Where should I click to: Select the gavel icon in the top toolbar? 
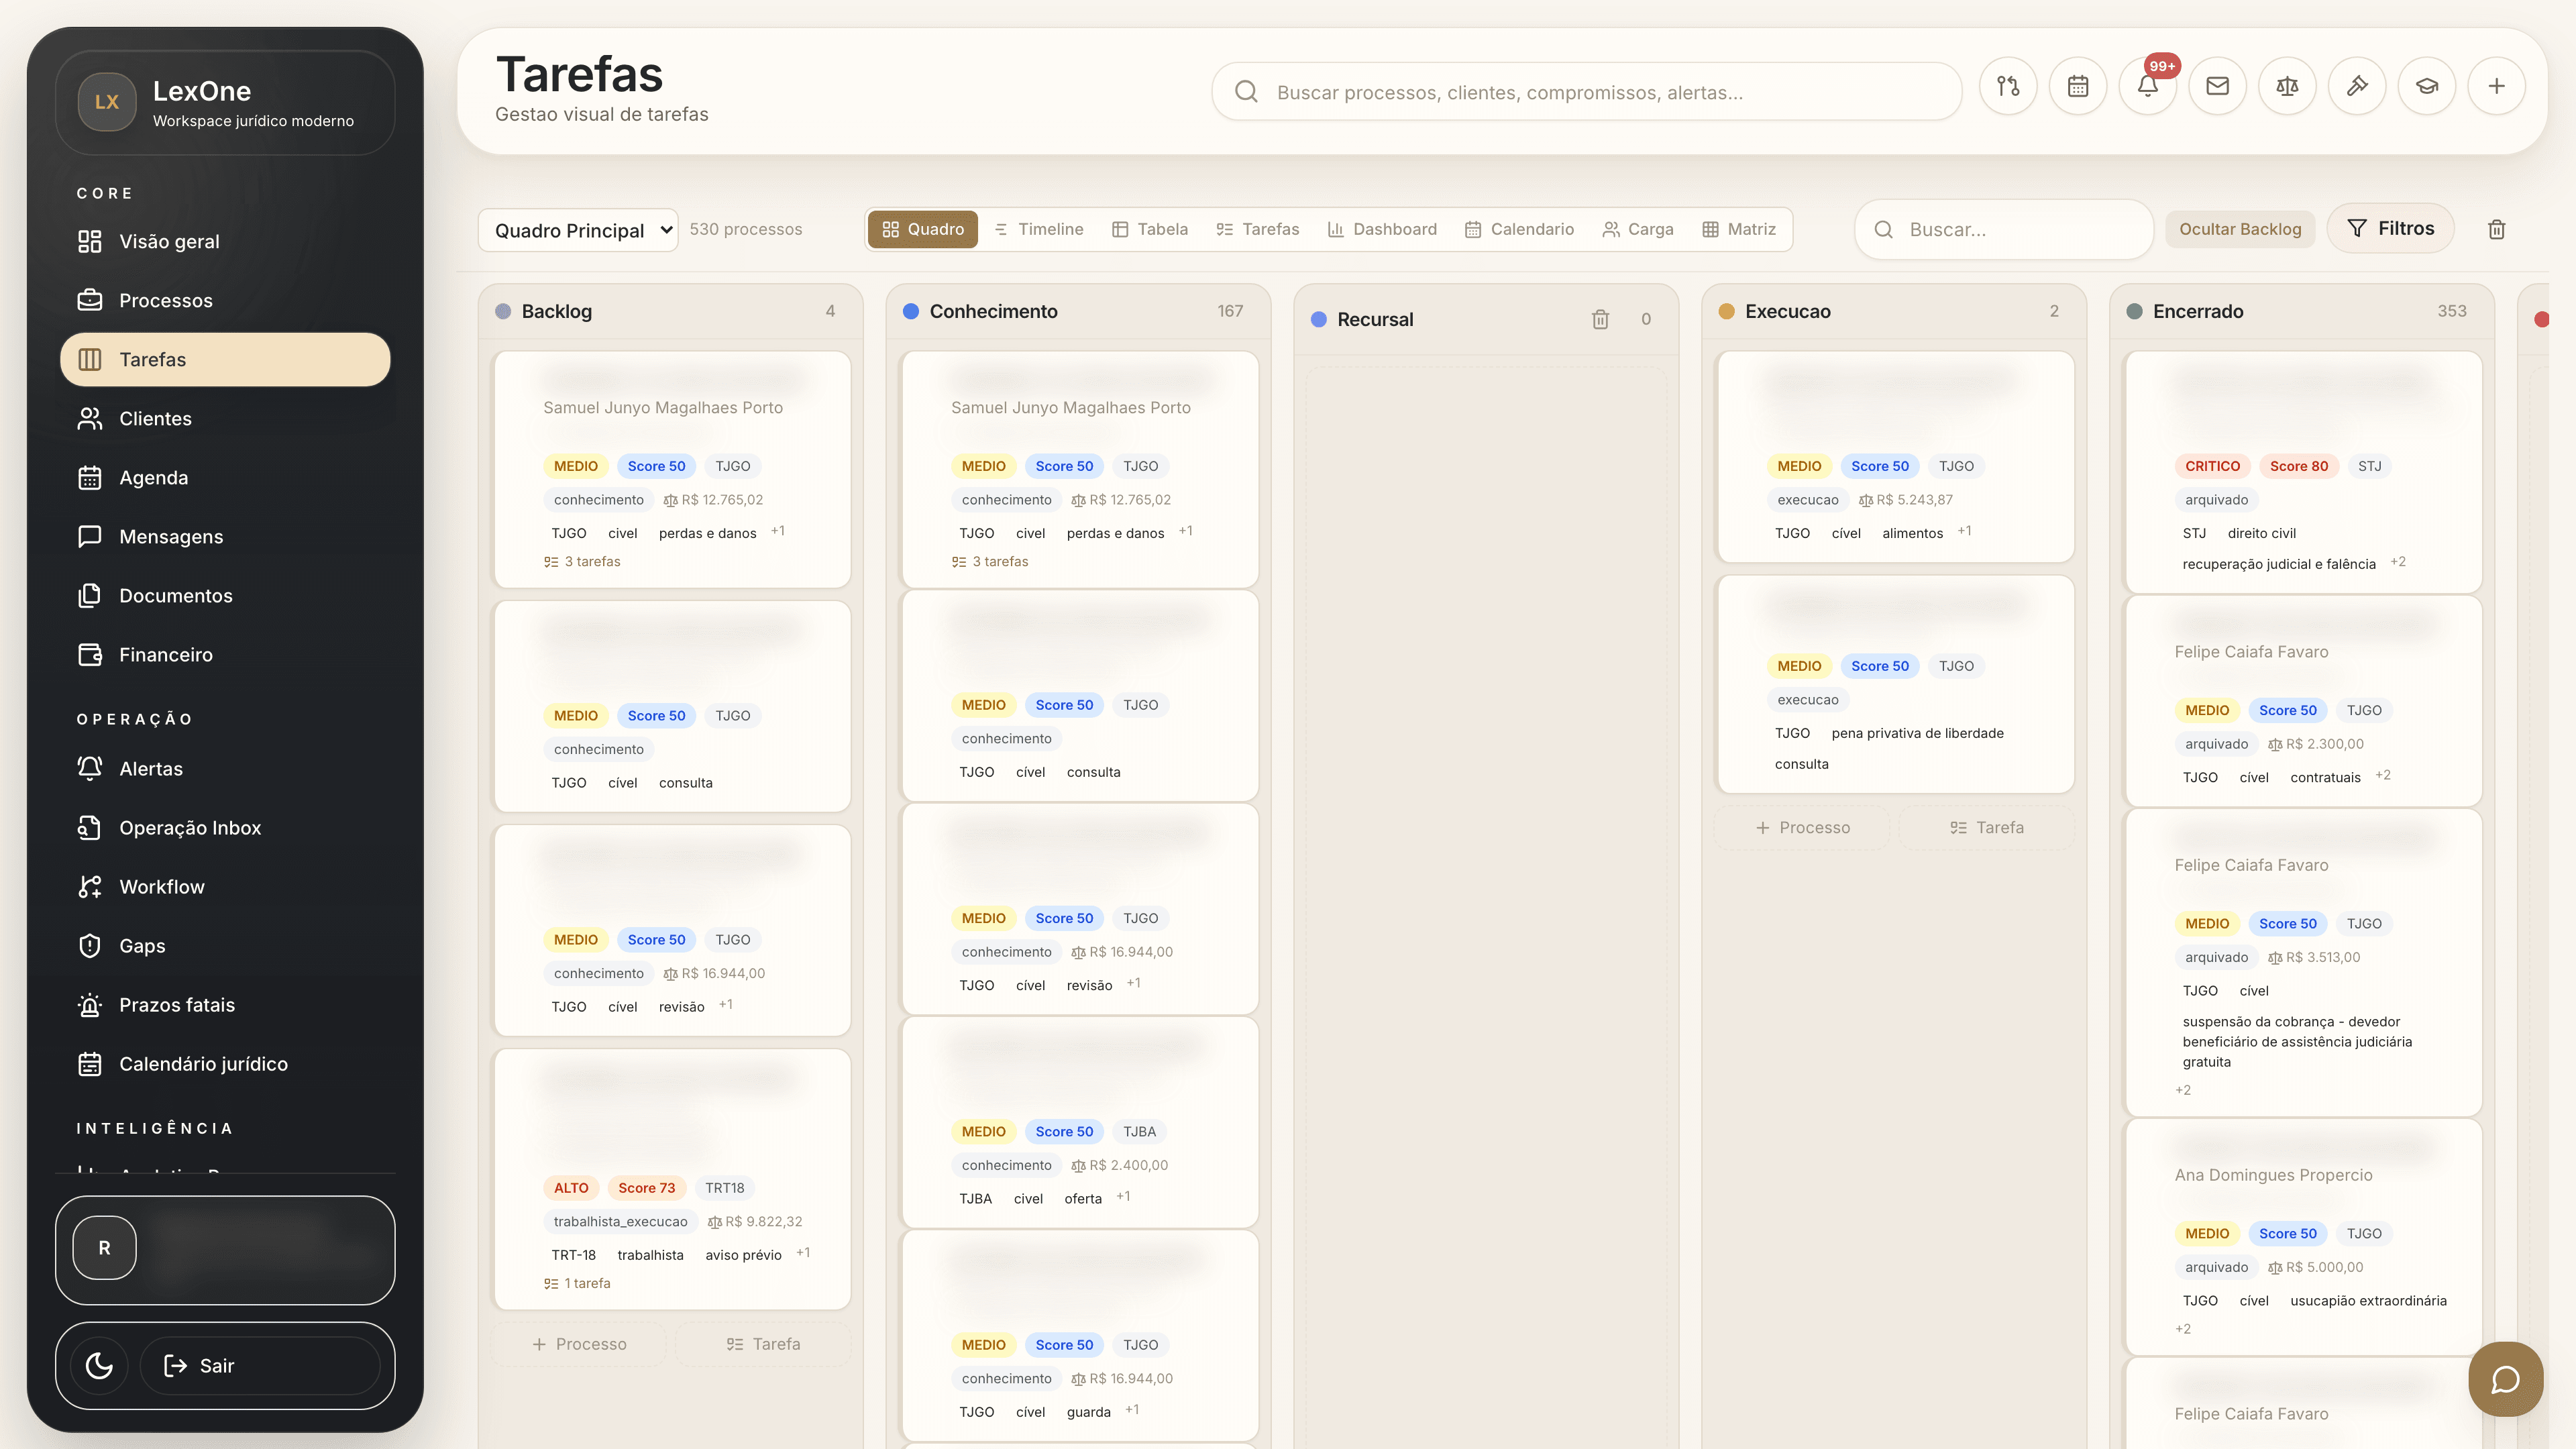[2357, 86]
